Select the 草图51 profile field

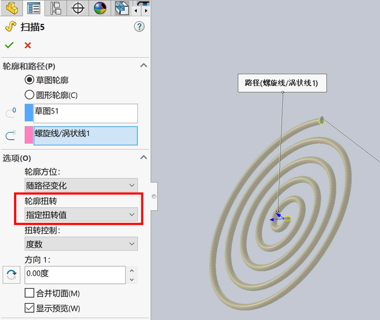click(x=86, y=113)
